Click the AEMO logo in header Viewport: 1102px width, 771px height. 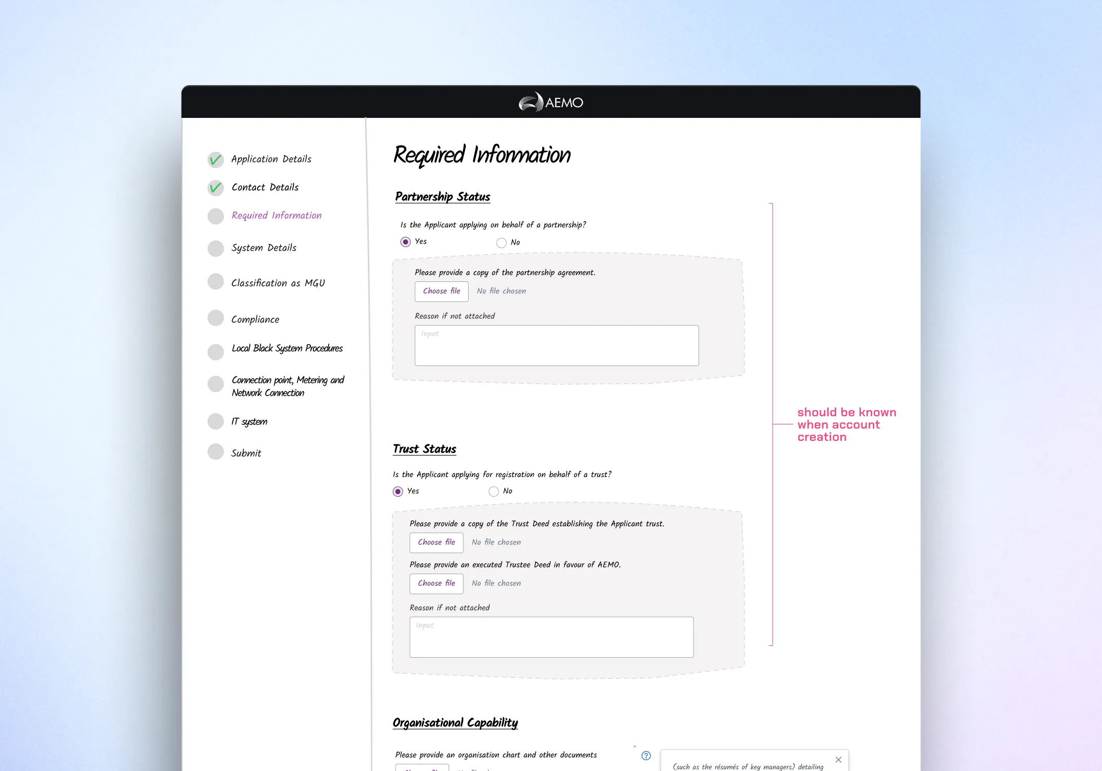click(x=550, y=102)
